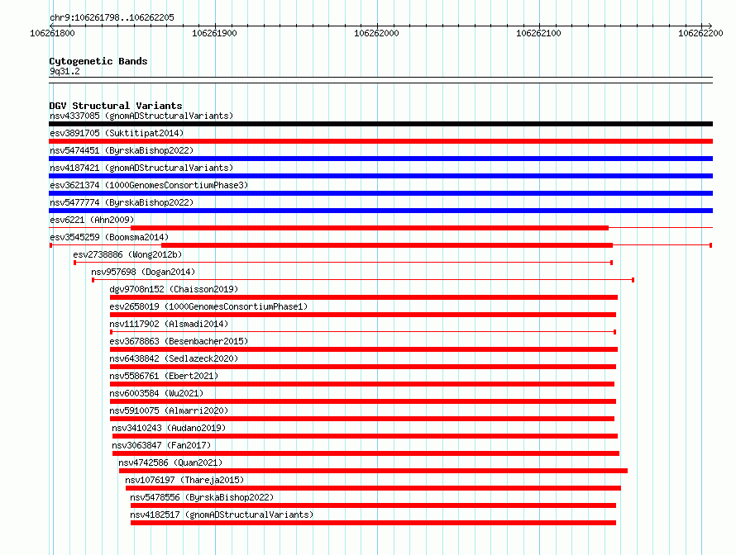Image resolution: width=736 pixels, height=555 pixels.
Task: Open the esv2738886 (Wong2012b) label
Action: pos(127,254)
